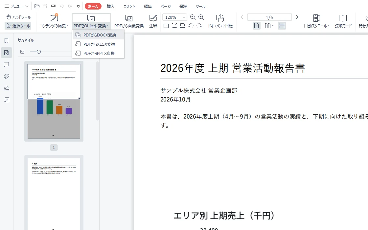Toggle continuous scrolling view

[x=282, y=26]
